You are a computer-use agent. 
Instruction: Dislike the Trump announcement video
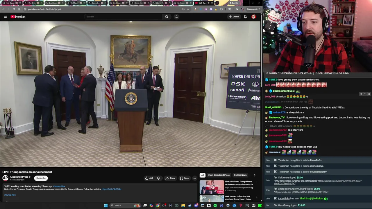(158, 178)
